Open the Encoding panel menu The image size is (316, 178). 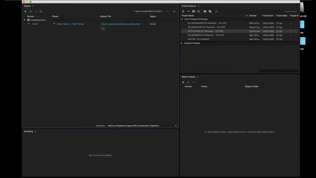pyautogui.click(x=36, y=132)
